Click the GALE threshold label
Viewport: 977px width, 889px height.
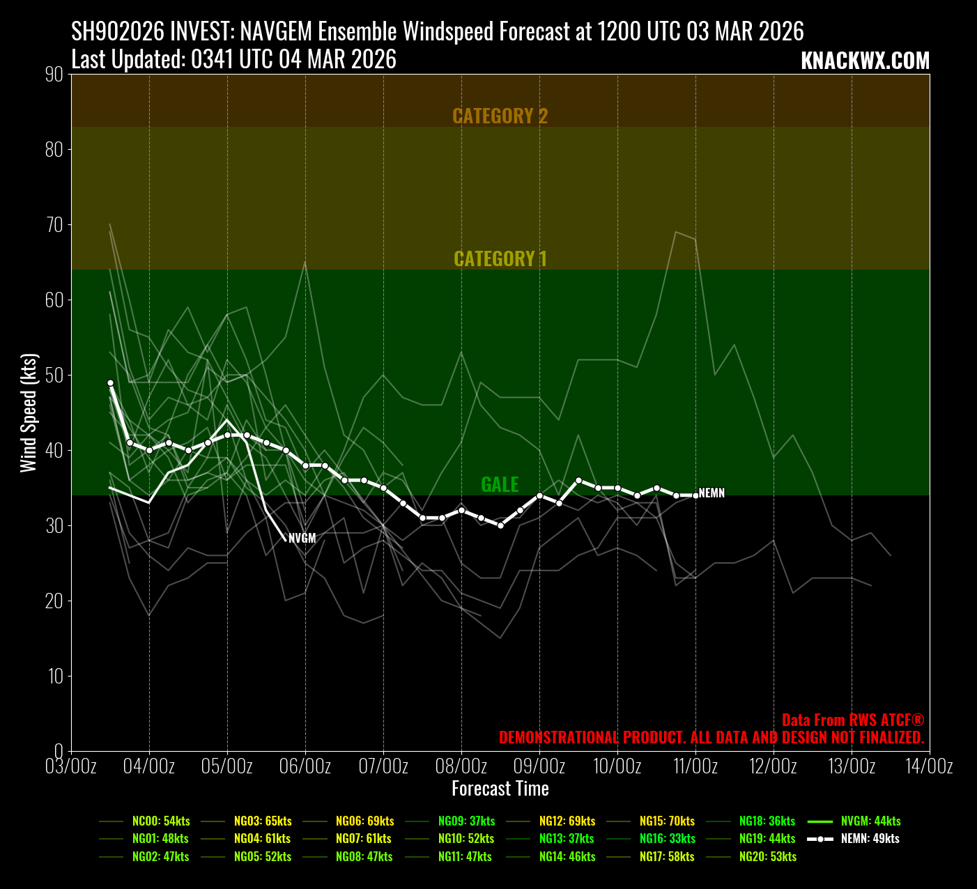pos(500,484)
